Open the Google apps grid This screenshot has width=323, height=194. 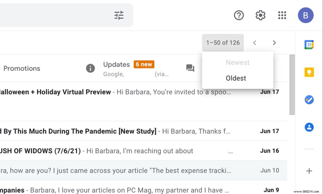tap(282, 15)
